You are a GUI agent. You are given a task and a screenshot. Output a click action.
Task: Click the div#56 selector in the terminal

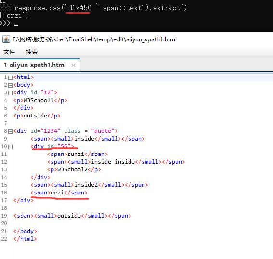[80, 8]
